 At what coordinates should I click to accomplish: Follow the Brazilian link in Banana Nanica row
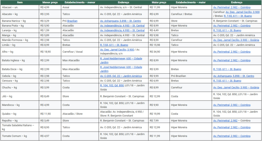tap(72, 21)
